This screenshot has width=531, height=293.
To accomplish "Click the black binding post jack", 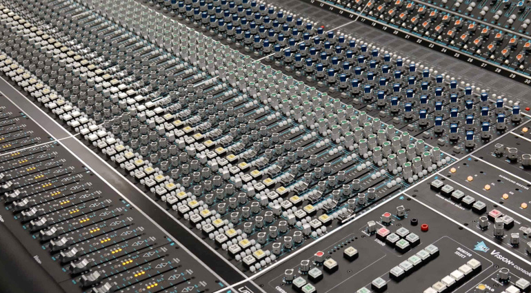I will 414,221.
